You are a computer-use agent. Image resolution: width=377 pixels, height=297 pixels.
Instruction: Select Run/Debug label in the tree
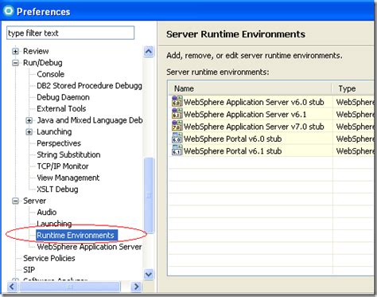click(x=43, y=63)
